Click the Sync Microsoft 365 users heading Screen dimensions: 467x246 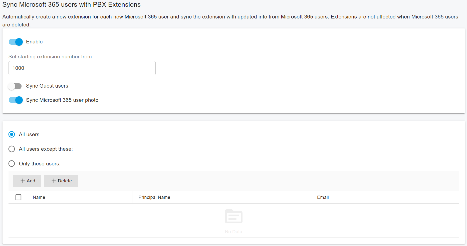[x=71, y=4]
